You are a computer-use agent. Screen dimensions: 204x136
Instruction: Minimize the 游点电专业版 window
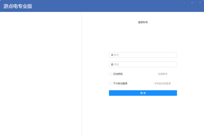point(185,3)
